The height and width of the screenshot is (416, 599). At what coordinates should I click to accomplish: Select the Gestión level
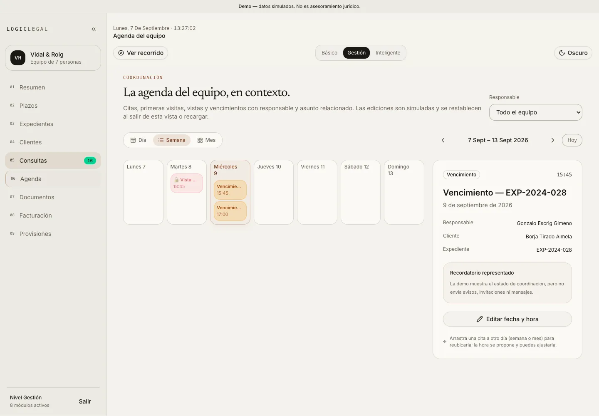click(x=356, y=53)
